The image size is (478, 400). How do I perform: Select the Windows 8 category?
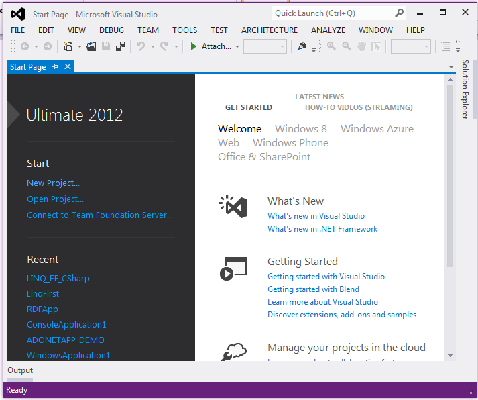coord(301,128)
